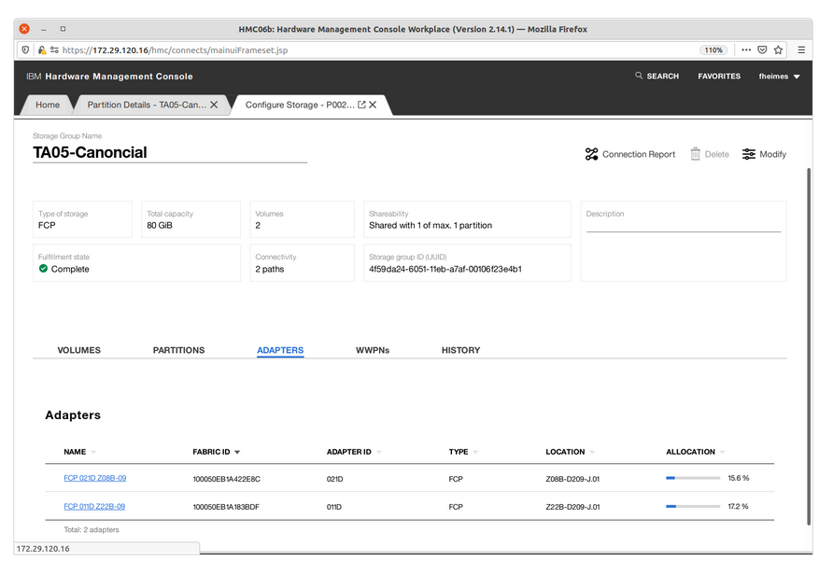This screenshot has width=833, height=575.
Task: Click the Delete trash can icon
Action: (x=696, y=154)
